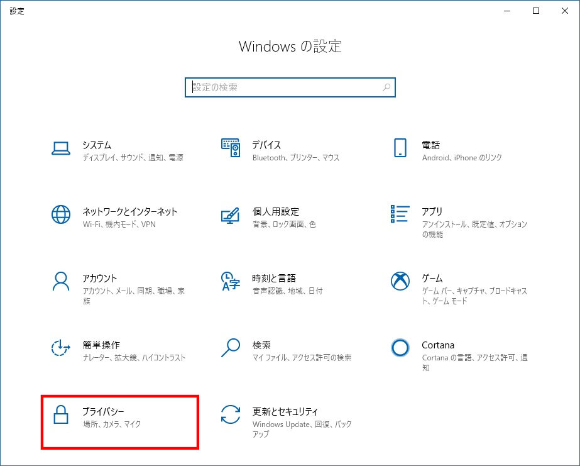Click the 電話 phone icon
Image resolution: width=580 pixels, height=466 pixels.
click(x=400, y=148)
